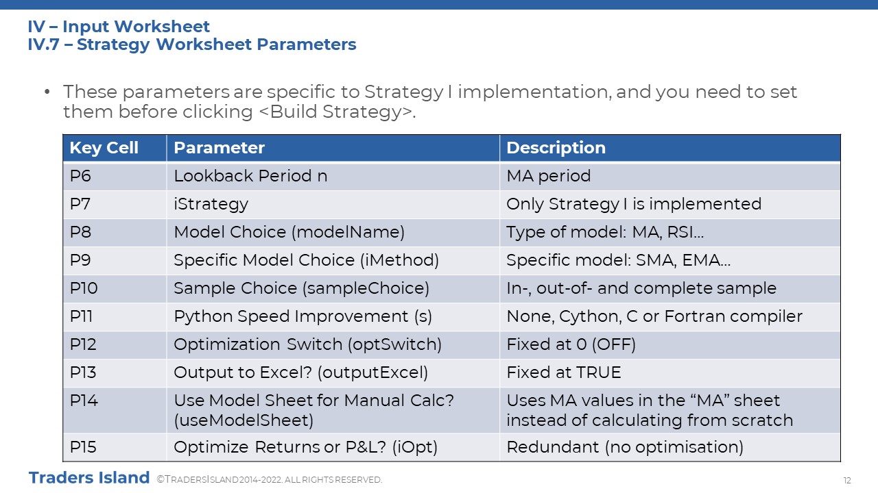Click the Fixed at TRUE description cell
This screenshot has width=878, height=493.
(669, 372)
